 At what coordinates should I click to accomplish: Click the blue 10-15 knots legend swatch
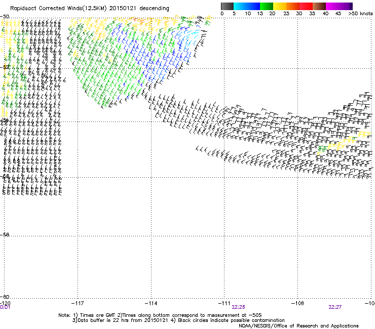click(253, 6)
